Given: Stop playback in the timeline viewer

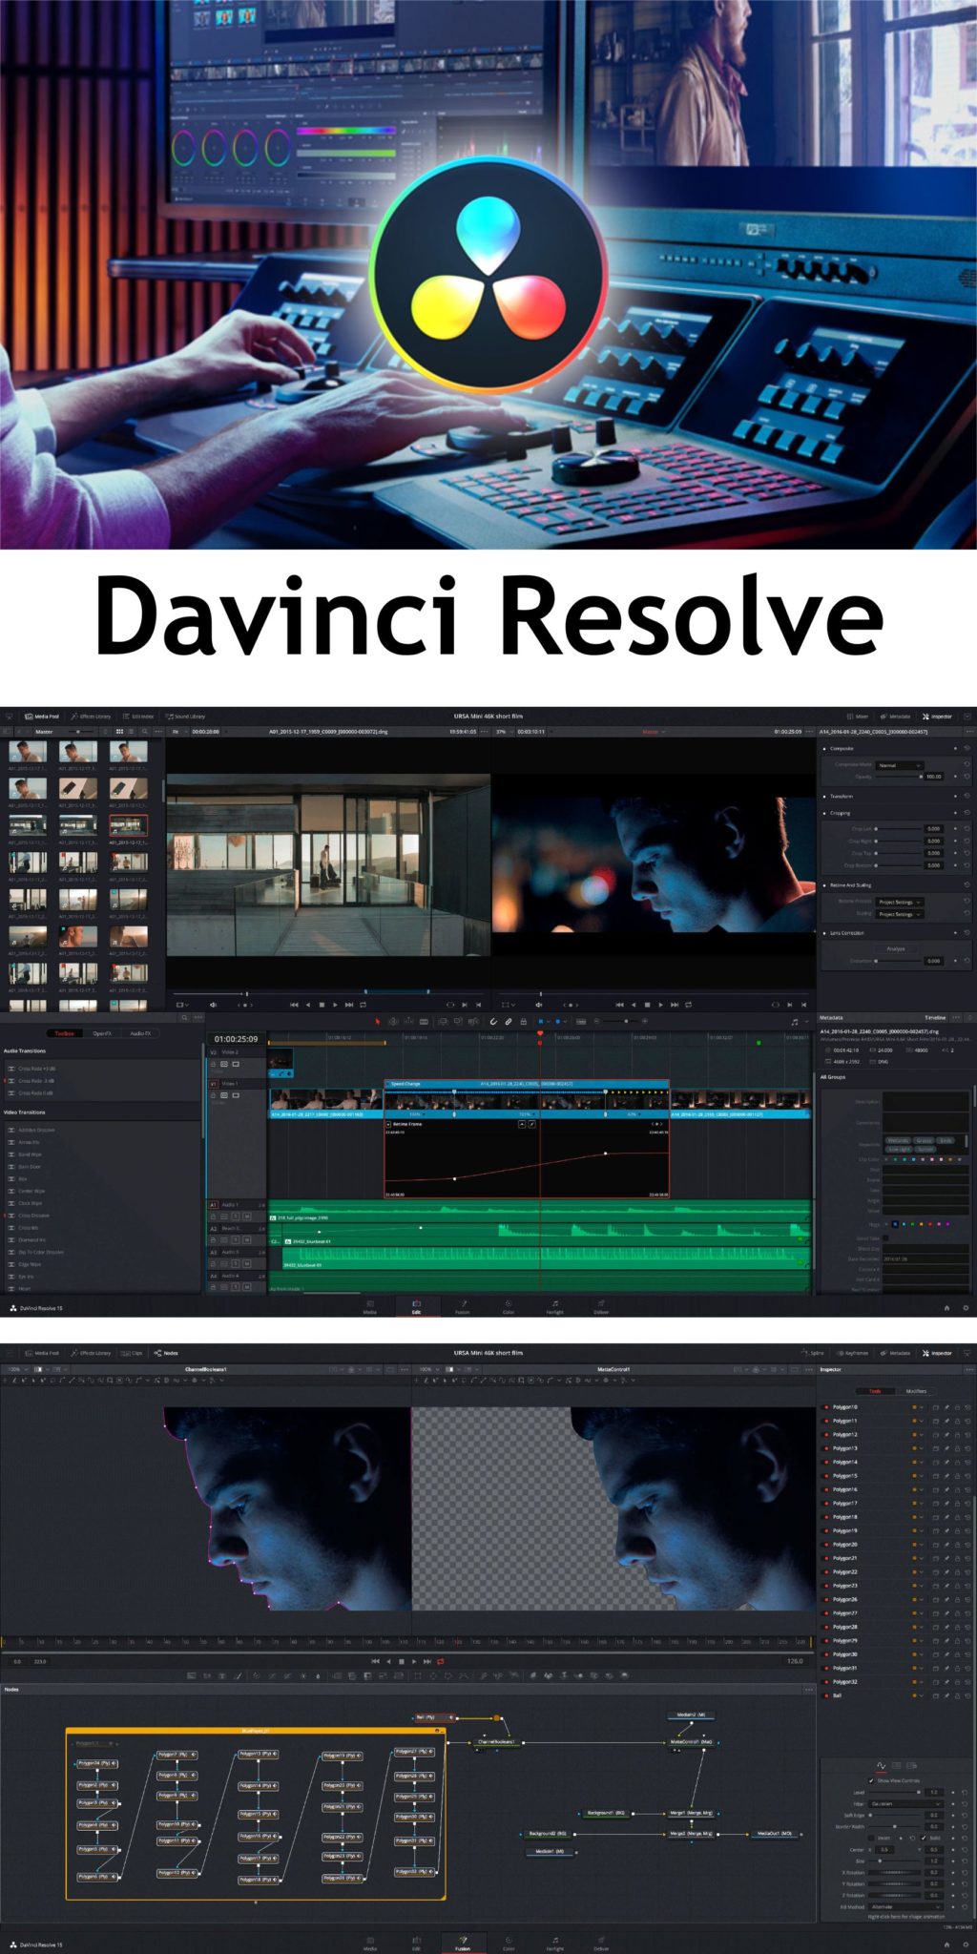Looking at the screenshot, I should point(647,1005).
